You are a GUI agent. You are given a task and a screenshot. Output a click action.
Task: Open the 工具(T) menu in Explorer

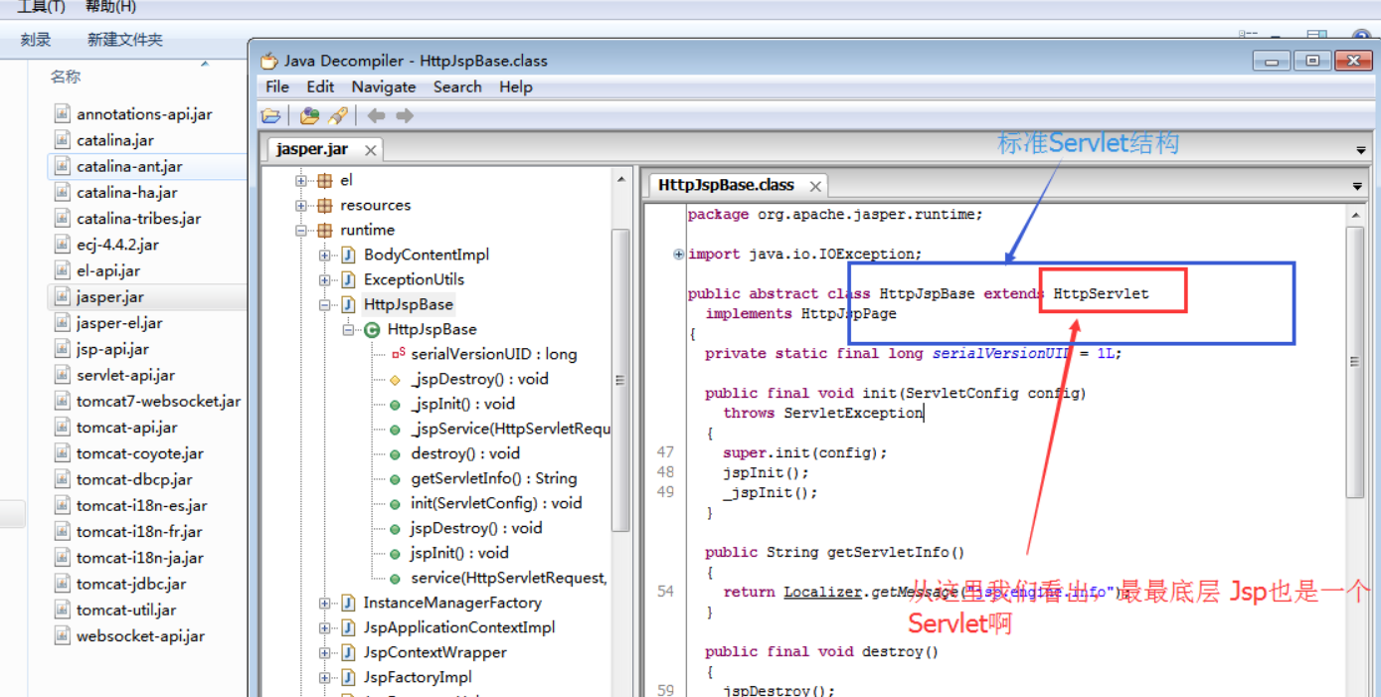pyautogui.click(x=41, y=7)
